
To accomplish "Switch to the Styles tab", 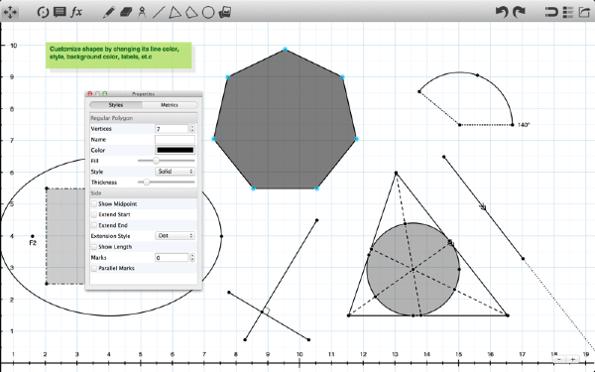I will (x=116, y=105).
